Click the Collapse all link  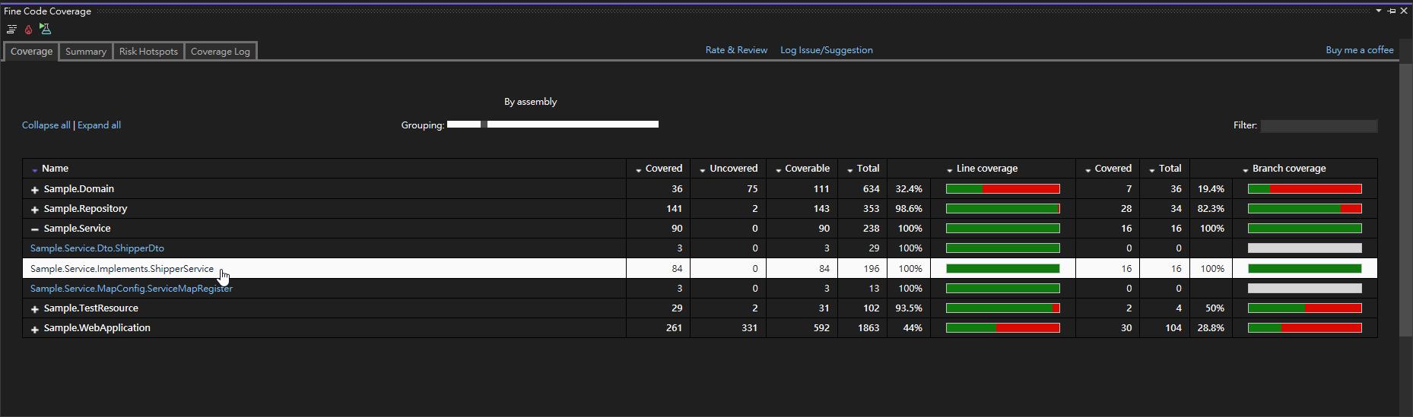46,125
